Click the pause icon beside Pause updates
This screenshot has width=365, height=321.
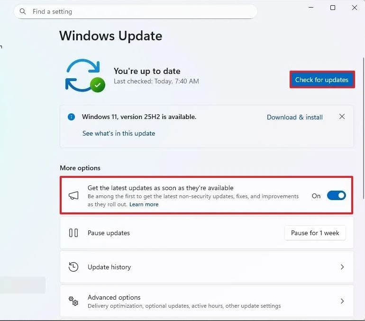[73, 233]
